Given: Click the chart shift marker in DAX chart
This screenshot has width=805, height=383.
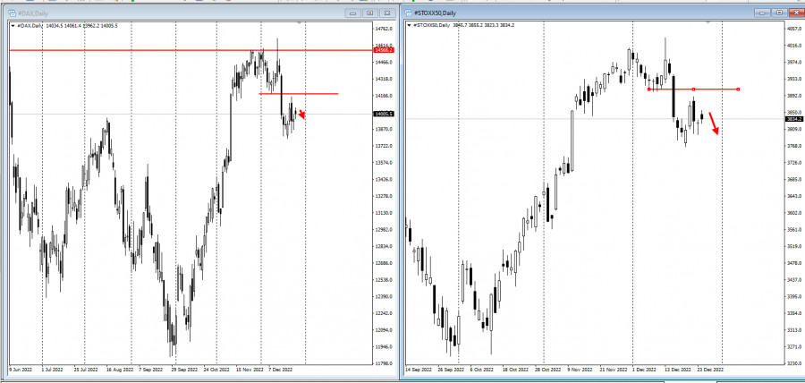Looking at the screenshot, I should 300,22.
